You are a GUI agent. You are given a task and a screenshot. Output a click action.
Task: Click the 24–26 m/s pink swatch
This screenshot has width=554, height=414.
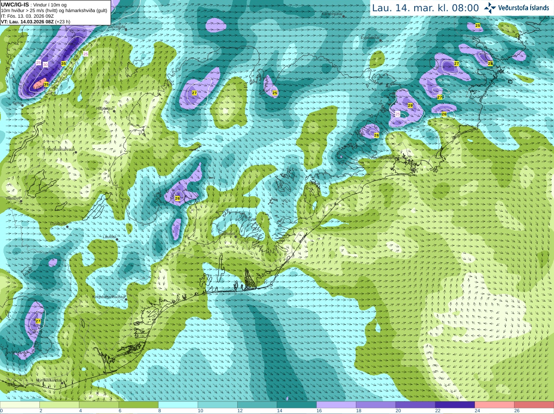click(495, 405)
